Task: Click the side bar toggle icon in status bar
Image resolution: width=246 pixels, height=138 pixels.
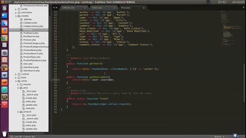Action: [12, 136]
